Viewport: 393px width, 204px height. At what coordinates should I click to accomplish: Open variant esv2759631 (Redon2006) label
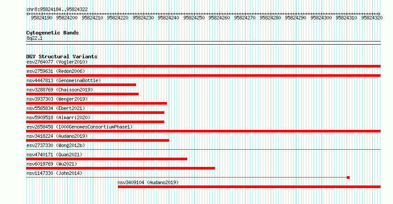pos(56,71)
